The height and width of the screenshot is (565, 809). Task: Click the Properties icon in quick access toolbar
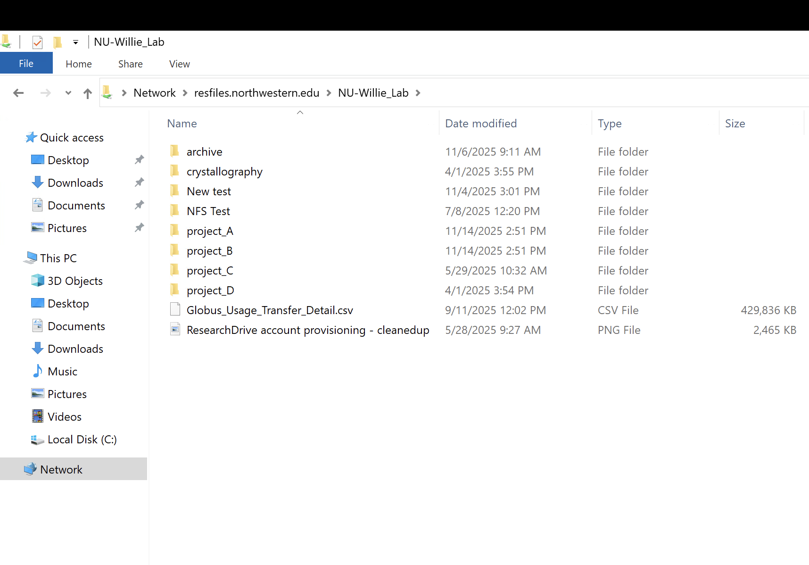[37, 42]
